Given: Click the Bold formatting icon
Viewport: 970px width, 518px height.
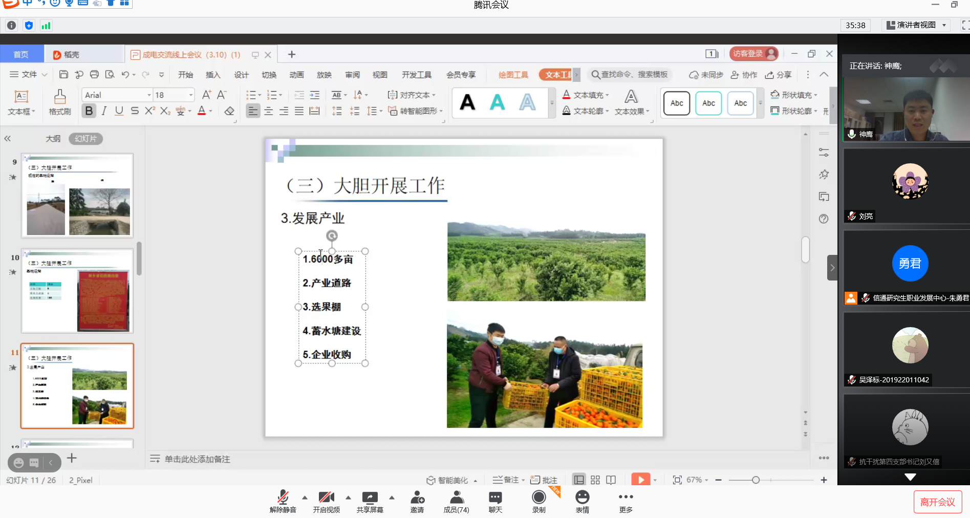Looking at the screenshot, I should point(89,111).
